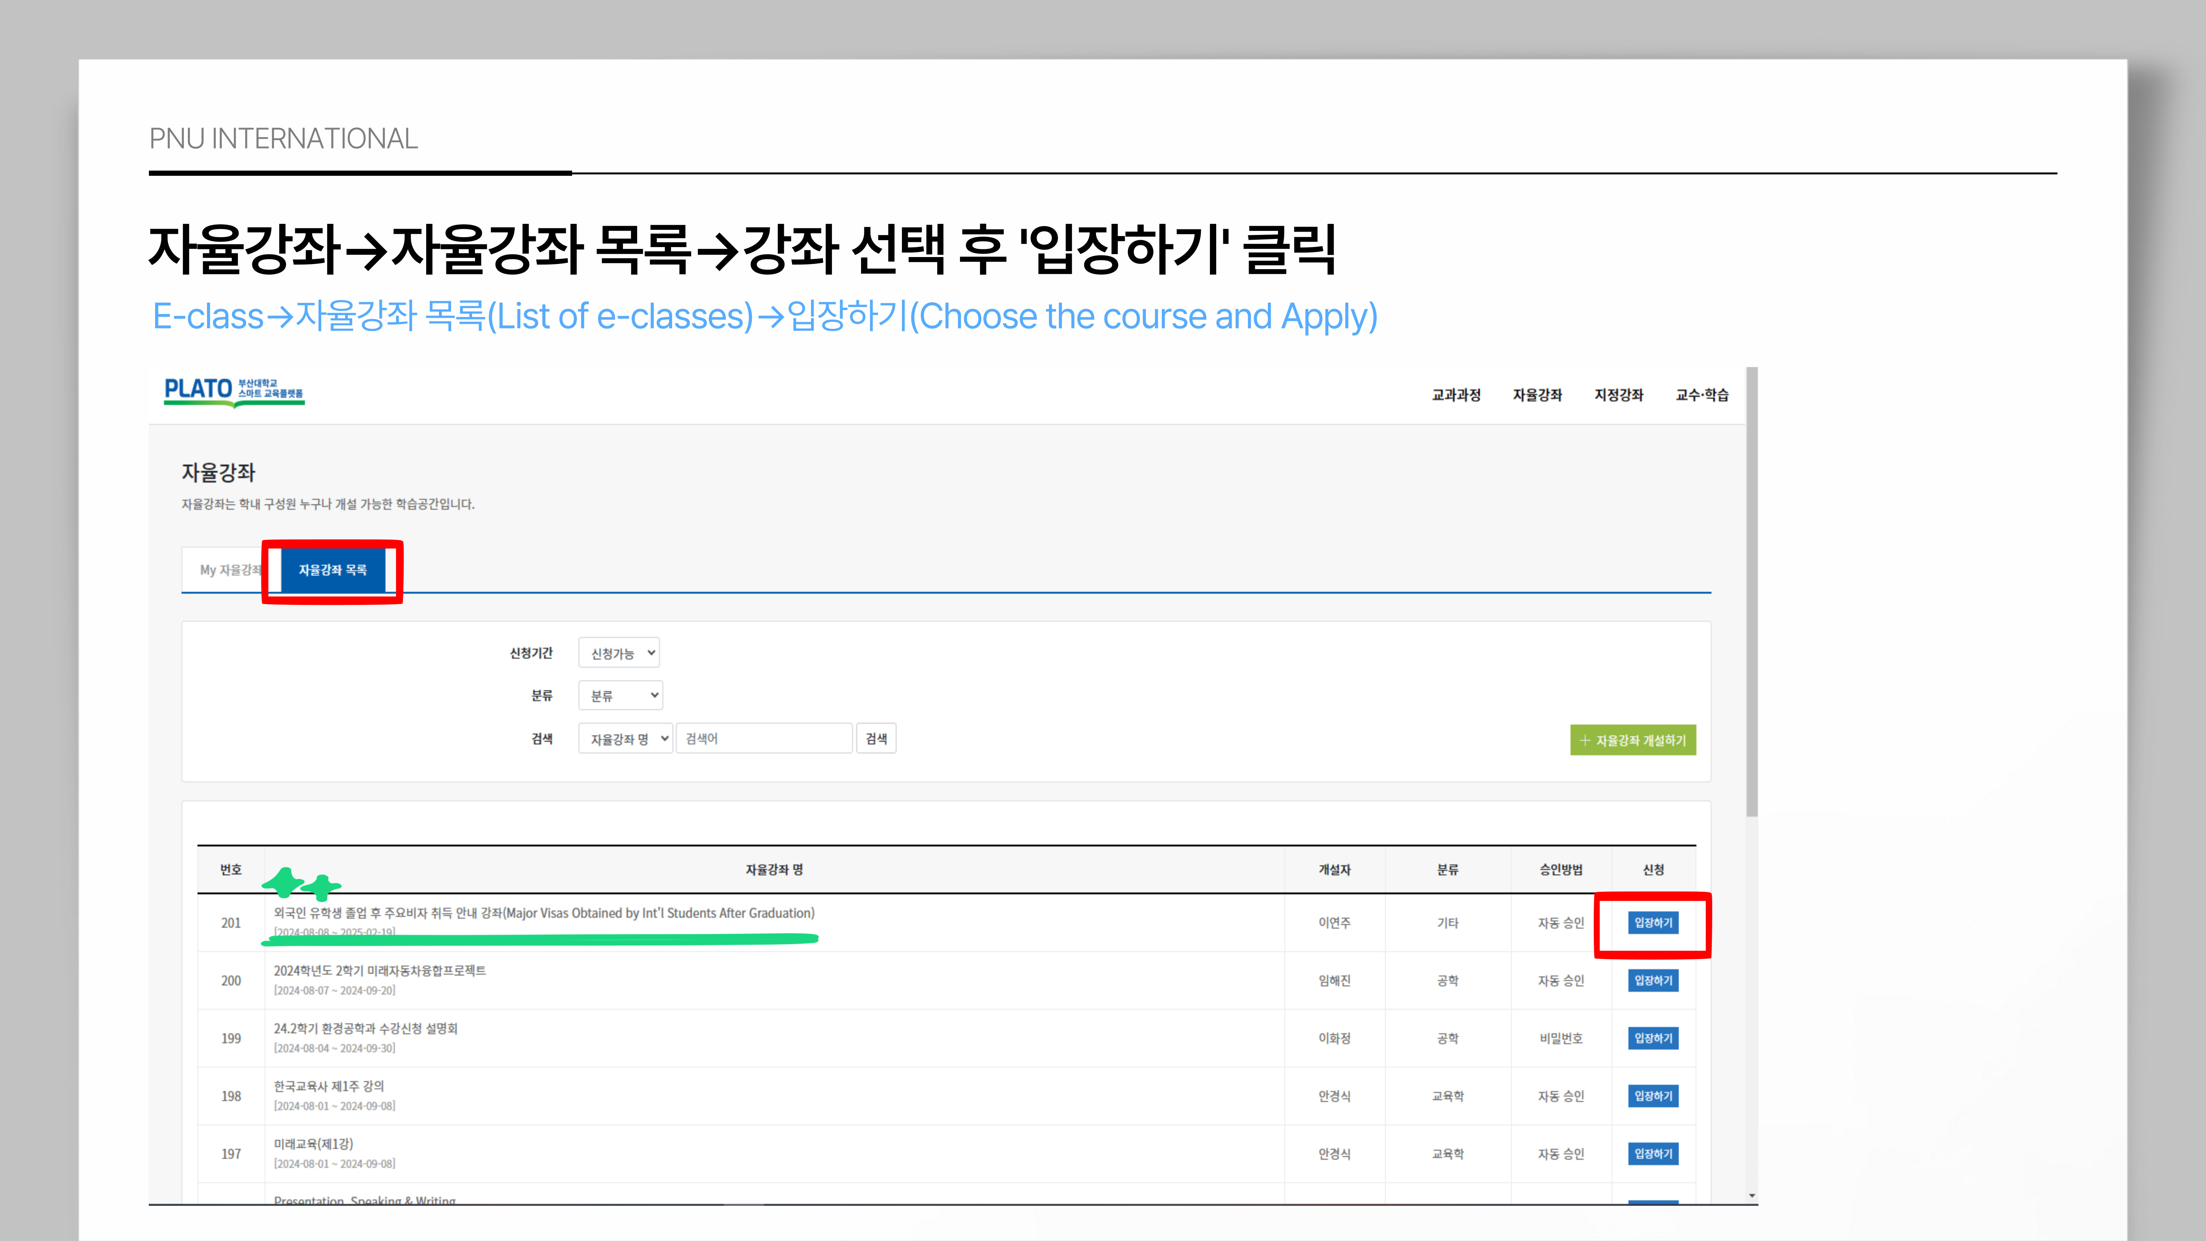Click 입장하기 for course 199
The height and width of the screenshot is (1241, 2206).
click(x=1653, y=1039)
